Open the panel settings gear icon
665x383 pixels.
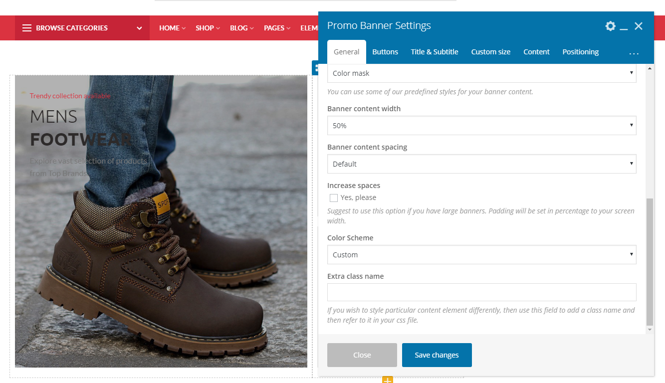tap(610, 26)
